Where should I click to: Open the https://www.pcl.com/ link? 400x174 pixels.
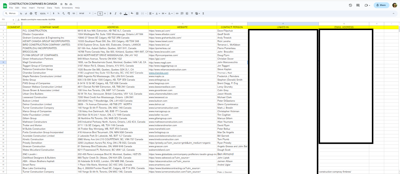(159, 31)
